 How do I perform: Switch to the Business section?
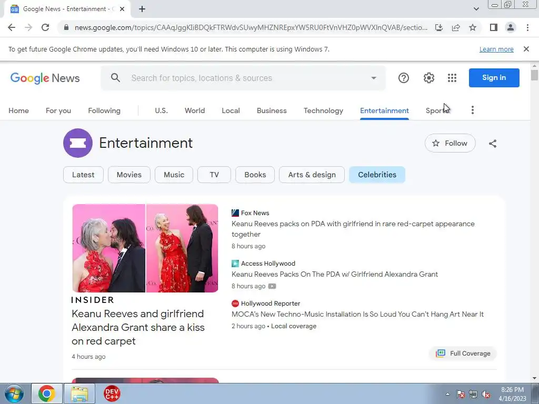(272, 110)
